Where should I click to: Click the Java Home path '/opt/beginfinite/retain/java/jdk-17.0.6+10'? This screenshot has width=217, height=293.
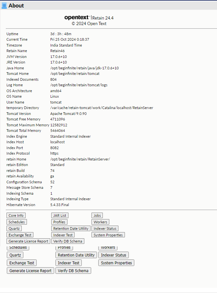84,68
